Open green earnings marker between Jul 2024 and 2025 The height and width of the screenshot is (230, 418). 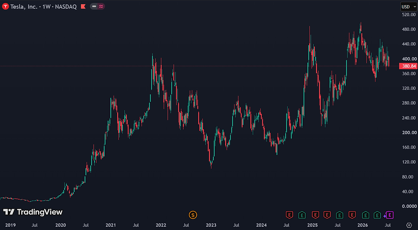point(302,215)
